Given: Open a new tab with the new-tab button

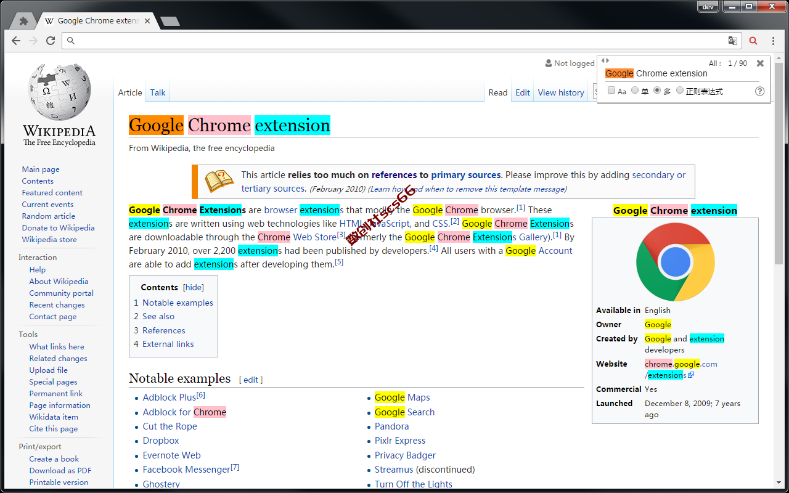Looking at the screenshot, I should coord(170,21).
